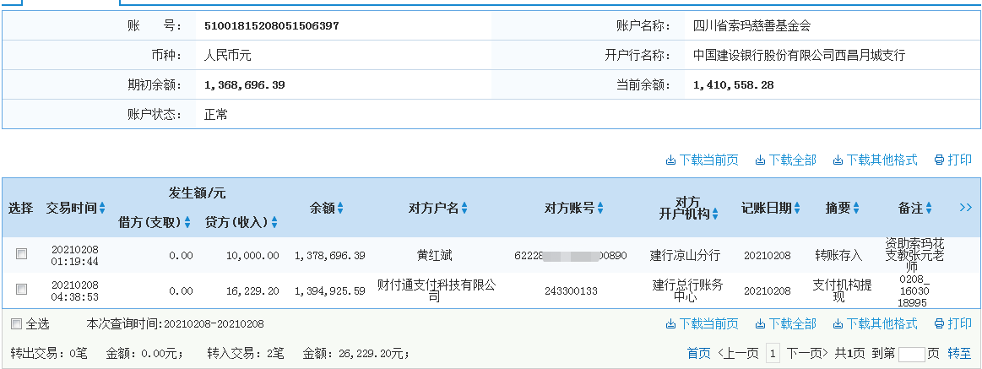Select the checkbox for 财付通支付科技有限公司 row
This screenshot has width=982, height=369.
point(22,290)
